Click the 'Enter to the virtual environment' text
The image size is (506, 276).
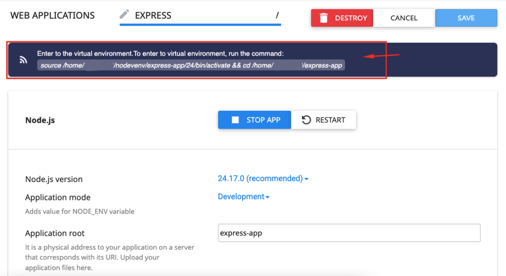(x=161, y=53)
